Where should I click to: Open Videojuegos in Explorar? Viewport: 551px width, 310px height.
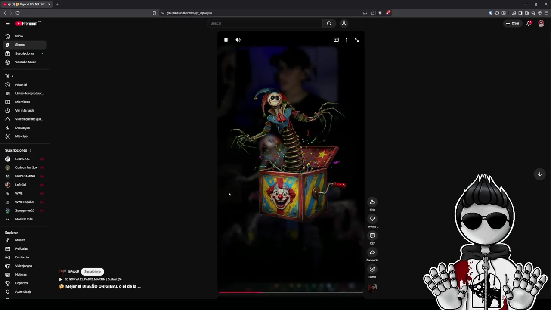[x=24, y=266]
